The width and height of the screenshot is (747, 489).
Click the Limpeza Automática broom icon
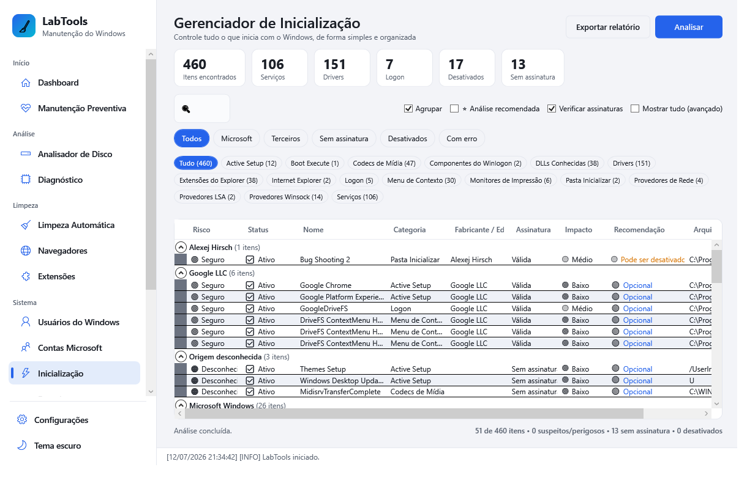26,225
